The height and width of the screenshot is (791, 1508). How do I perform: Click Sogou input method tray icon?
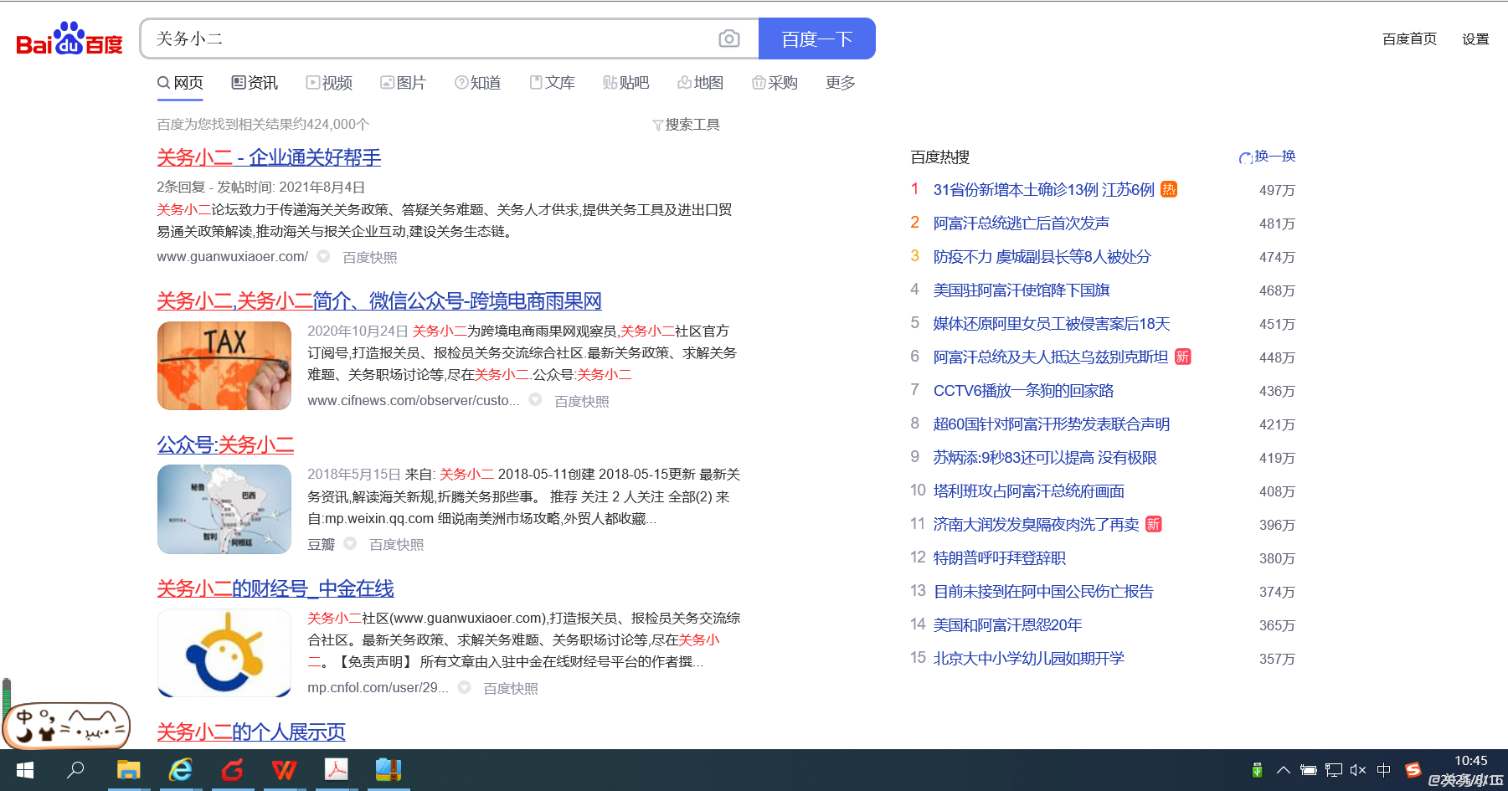[x=1413, y=770]
